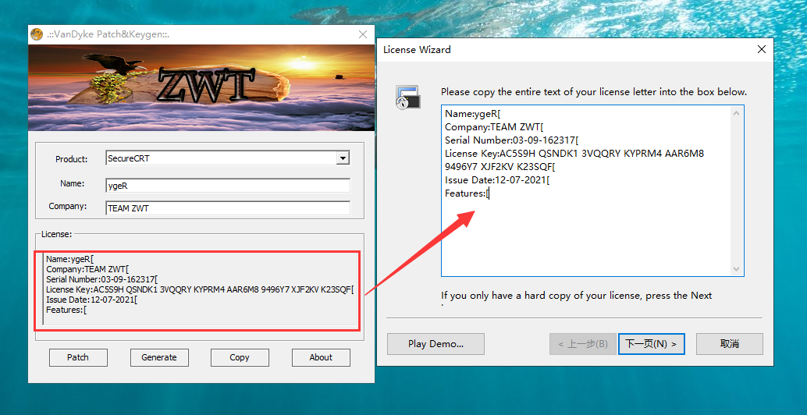
Task: Focus the Name field containing ygeR
Action: click(227, 186)
